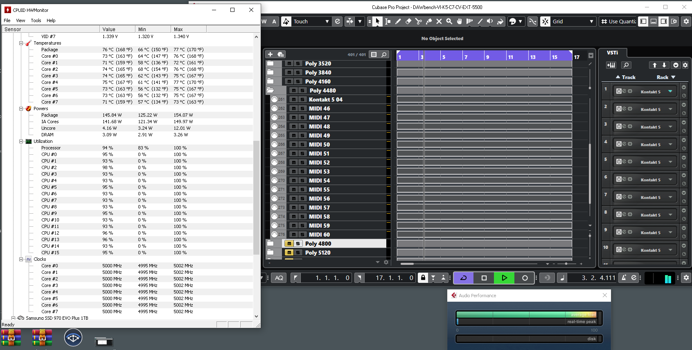Open Touch automation mode dropdown
Screen dimensions: 692x350
pos(311,21)
